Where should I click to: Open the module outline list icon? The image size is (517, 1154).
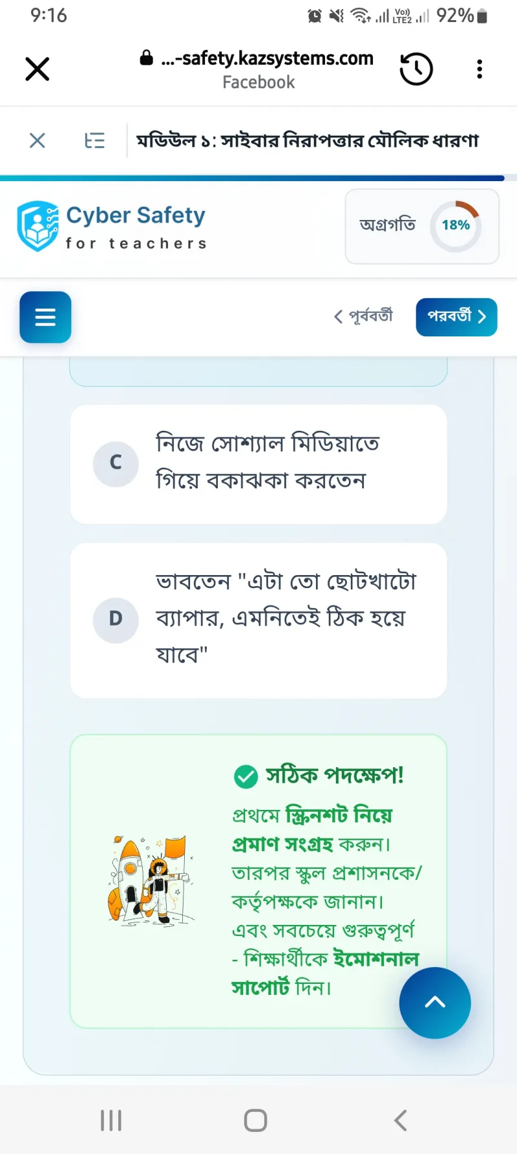tap(95, 140)
